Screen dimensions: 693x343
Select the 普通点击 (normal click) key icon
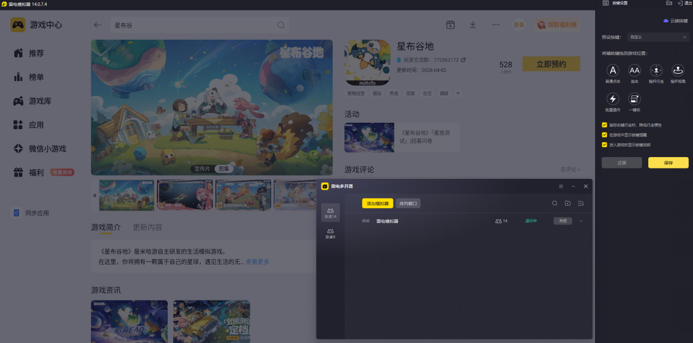click(x=613, y=70)
